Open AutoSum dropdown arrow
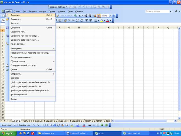181x136 pixels. pyautogui.click(x=83, y=16)
